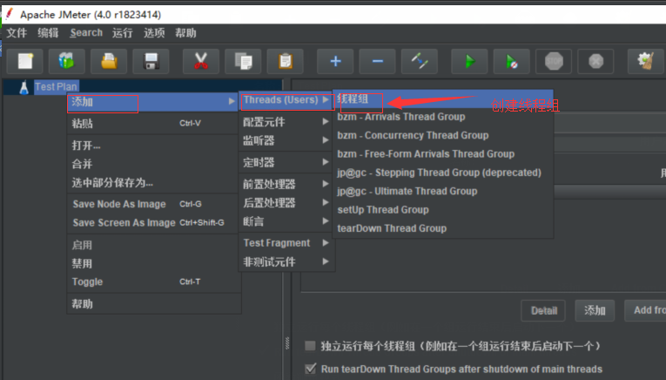666x380 pixels.
Task: Open the 选项 menu
Action: point(154,33)
